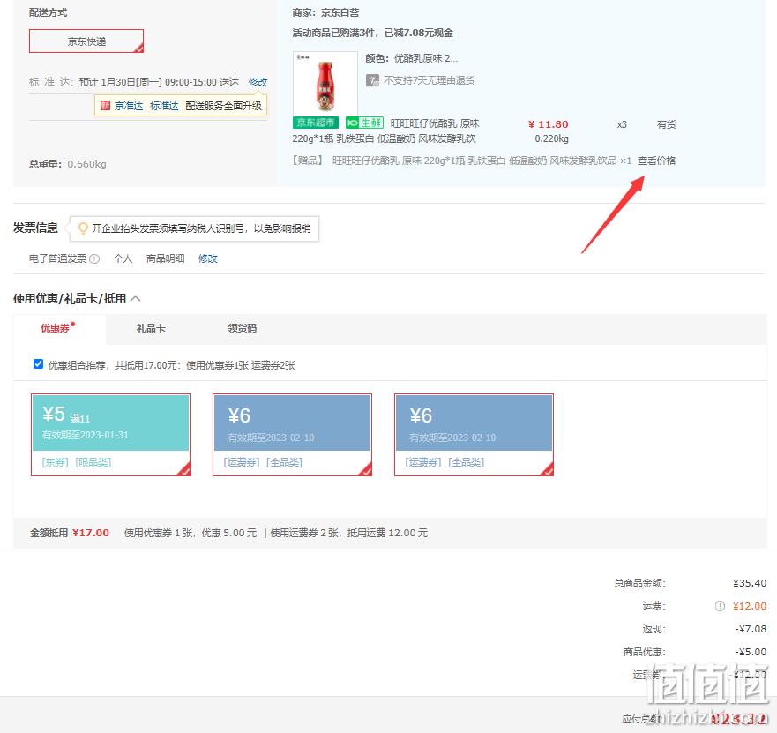Click the 生鲜 fresh tag icon
The height and width of the screenshot is (733, 777).
coord(364,123)
